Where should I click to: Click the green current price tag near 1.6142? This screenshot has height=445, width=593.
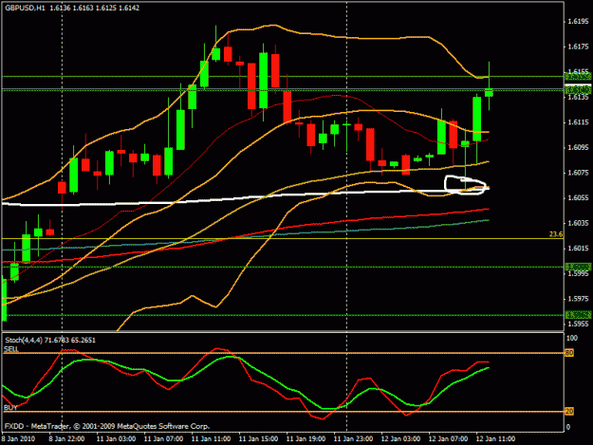578,89
